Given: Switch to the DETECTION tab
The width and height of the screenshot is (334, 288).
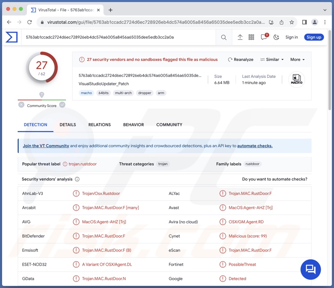Looking at the screenshot, I should click(x=36, y=125).
